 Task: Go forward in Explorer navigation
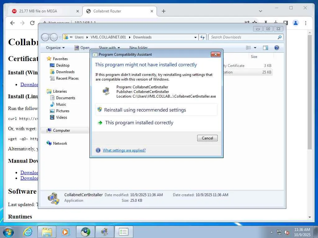coord(54,37)
